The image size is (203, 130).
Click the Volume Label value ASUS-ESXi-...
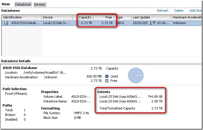click(81, 97)
